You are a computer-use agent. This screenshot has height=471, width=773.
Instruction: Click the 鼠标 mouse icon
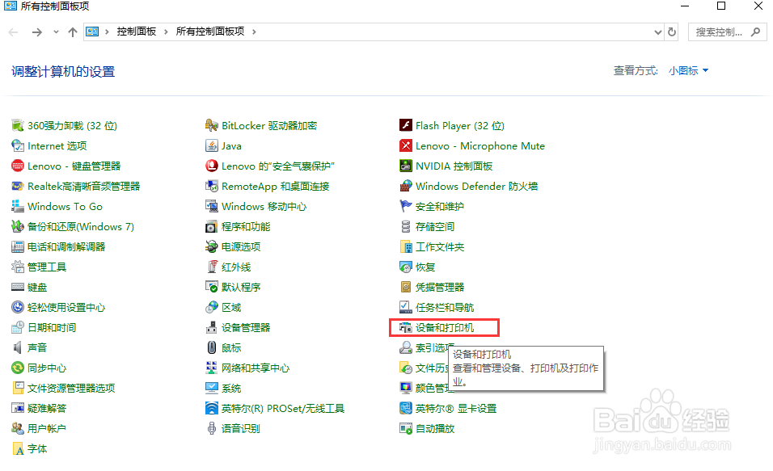click(212, 348)
